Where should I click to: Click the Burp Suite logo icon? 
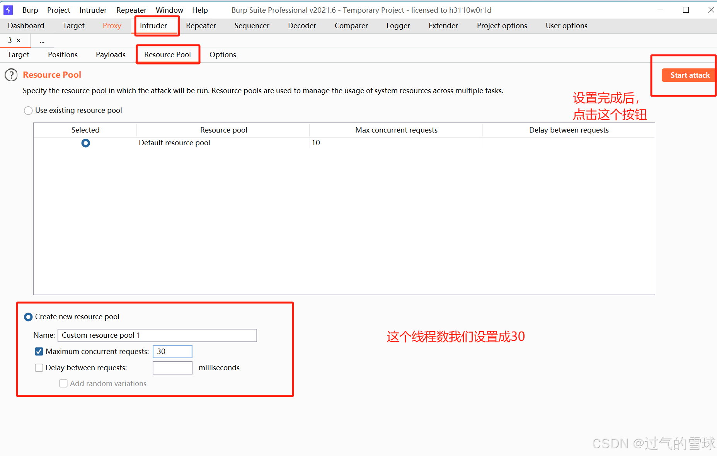8,10
